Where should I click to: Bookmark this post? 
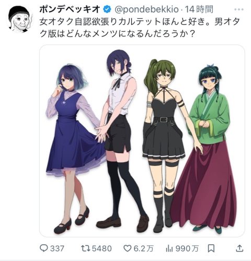point(211,248)
